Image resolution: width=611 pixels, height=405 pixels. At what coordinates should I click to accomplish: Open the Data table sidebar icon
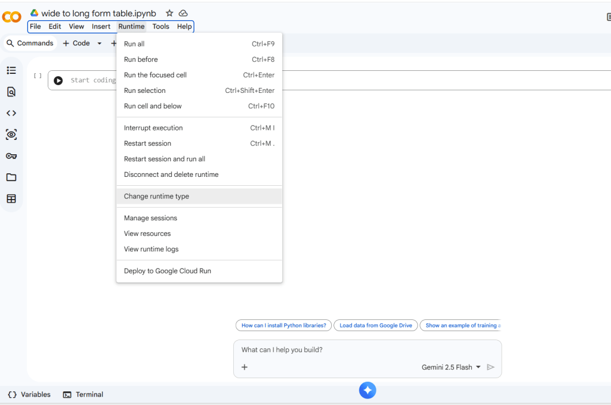tap(11, 199)
